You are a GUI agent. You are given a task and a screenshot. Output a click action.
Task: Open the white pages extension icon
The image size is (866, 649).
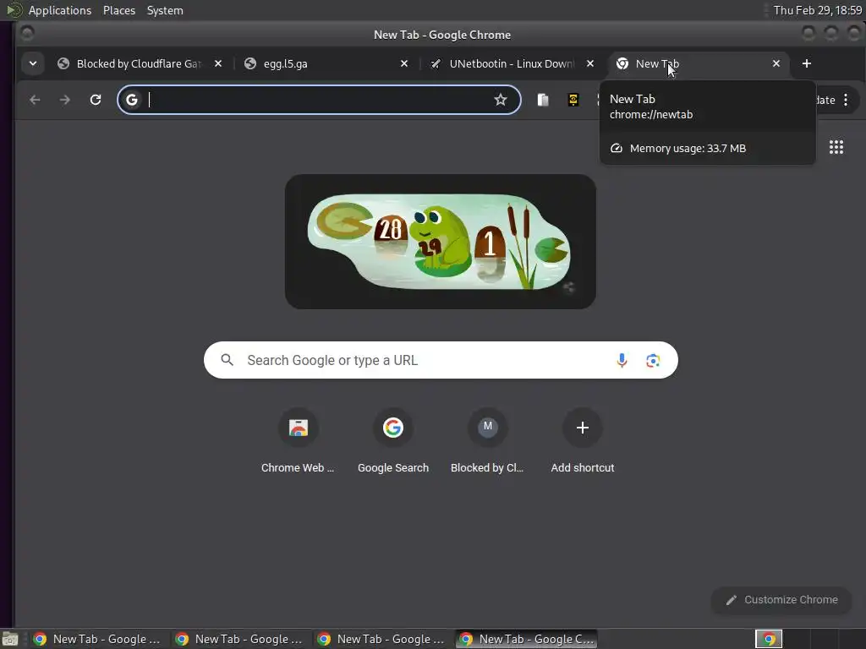543,100
